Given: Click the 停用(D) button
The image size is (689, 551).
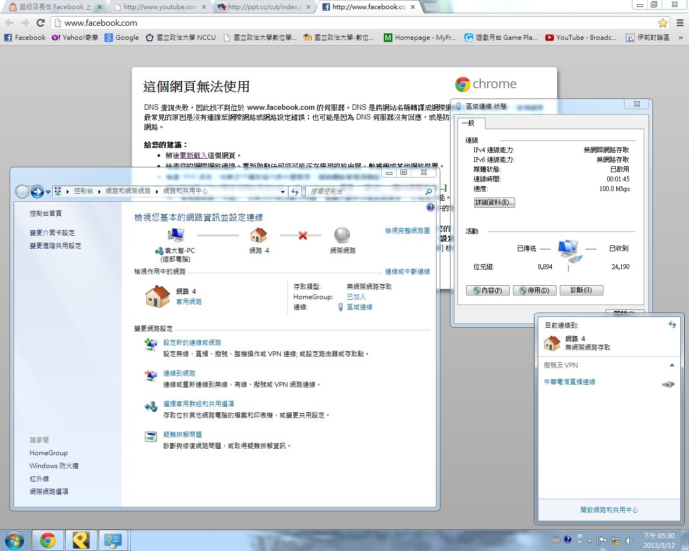Looking at the screenshot, I should (535, 291).
